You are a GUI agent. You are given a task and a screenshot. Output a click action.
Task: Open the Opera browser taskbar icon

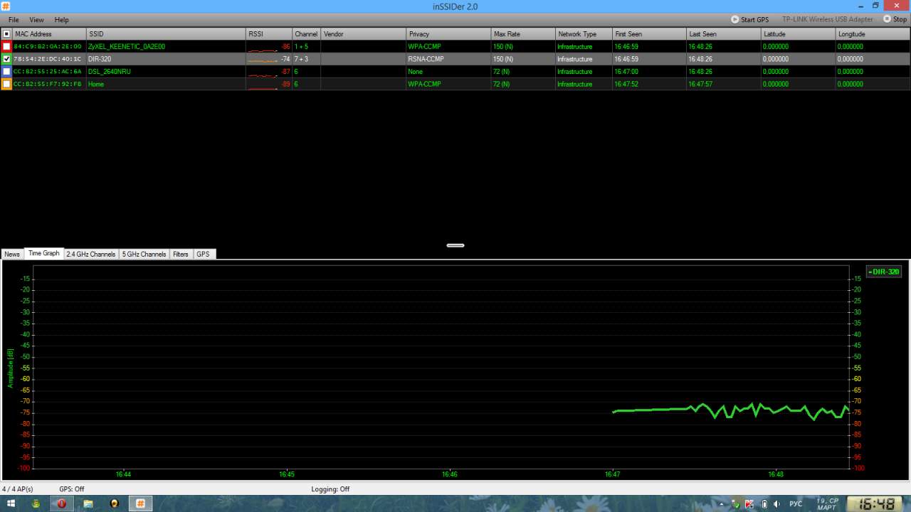click(62, 503)
